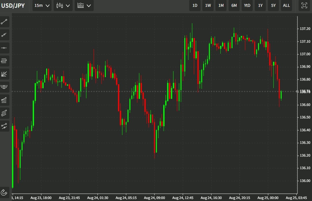
Task: Choose the 1Y range
Action: [x=260, y=5]
